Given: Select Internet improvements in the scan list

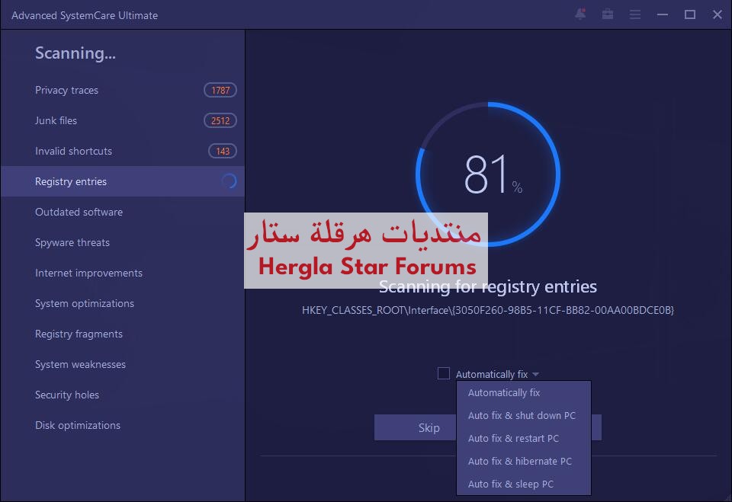Looking at the screenshot, I should (123, 273).
